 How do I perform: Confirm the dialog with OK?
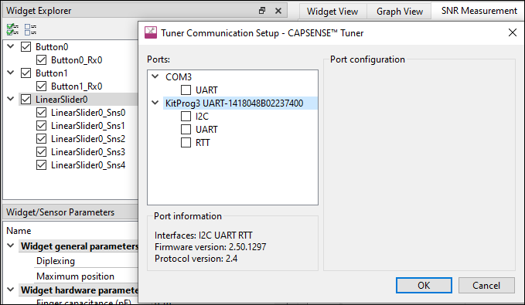424,285
